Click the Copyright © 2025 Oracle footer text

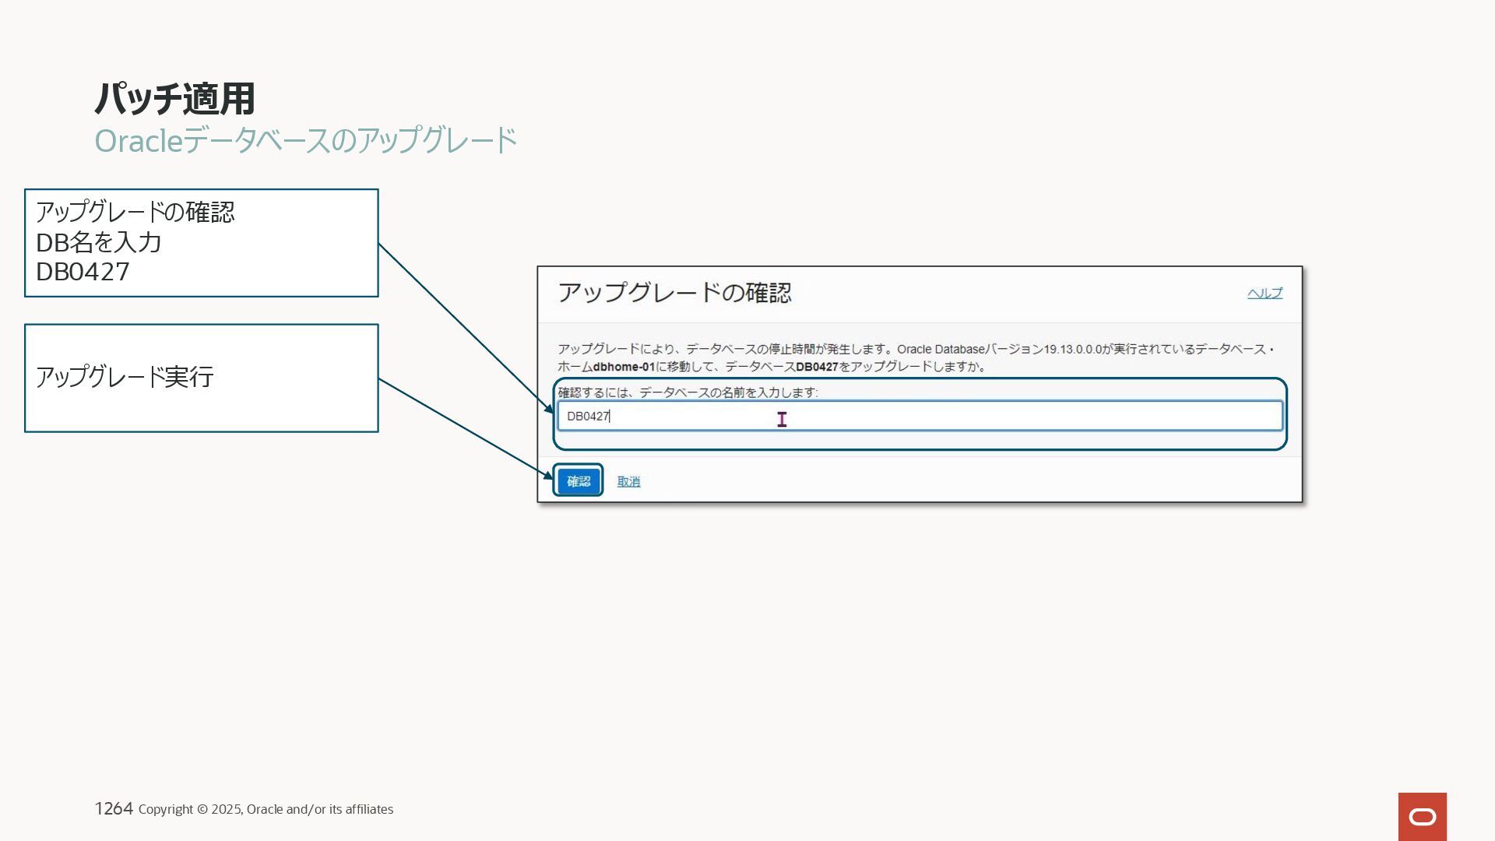click(x=266, y=809)
